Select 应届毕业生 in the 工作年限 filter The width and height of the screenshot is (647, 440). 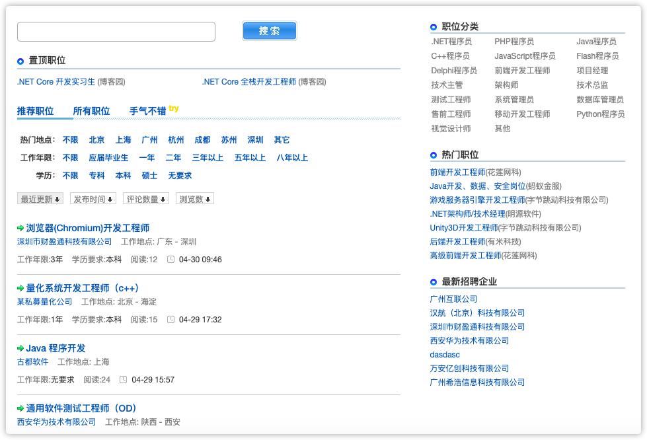(x=109, y=158)
